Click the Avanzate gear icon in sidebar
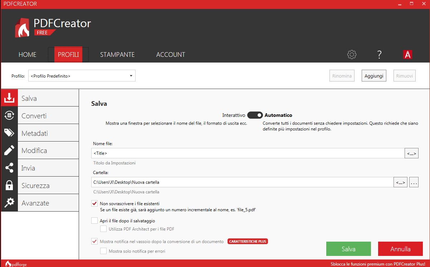 [x=9, y=203]
